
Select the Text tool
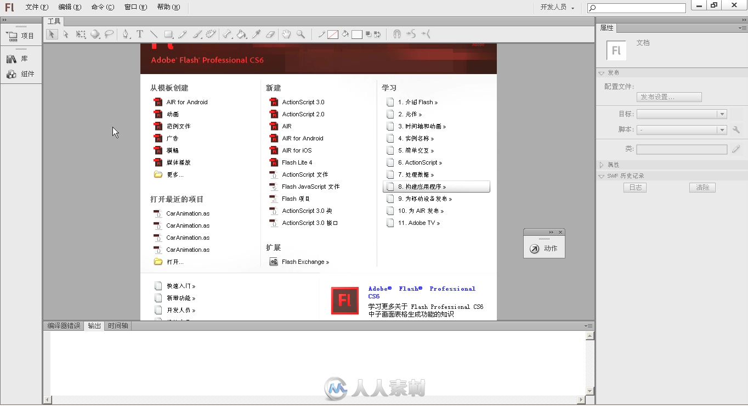pos(140,34)
